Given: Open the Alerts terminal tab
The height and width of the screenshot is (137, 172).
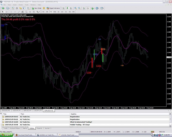Looking at the screenshot, I should pos(25,128).
